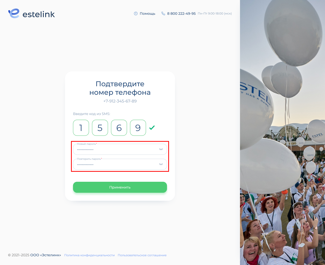Click the help question mark icon
Image resolution: width=325 pixels, height=265 pixels.
click(x=136, y=13)
